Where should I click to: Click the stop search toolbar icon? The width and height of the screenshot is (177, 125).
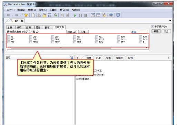click(x=86, y=15)
